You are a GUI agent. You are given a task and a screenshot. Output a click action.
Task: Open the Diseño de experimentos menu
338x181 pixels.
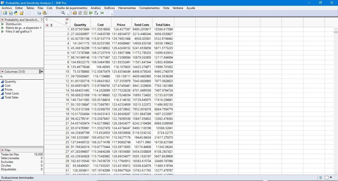click(x=72, y=8)
